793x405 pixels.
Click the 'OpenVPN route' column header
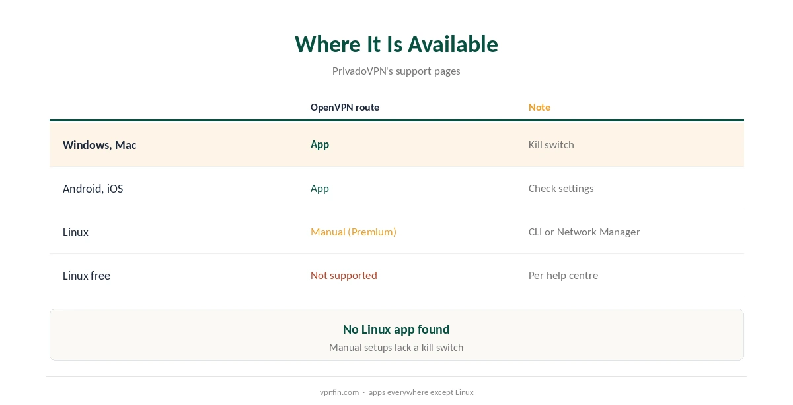[345, 108]
